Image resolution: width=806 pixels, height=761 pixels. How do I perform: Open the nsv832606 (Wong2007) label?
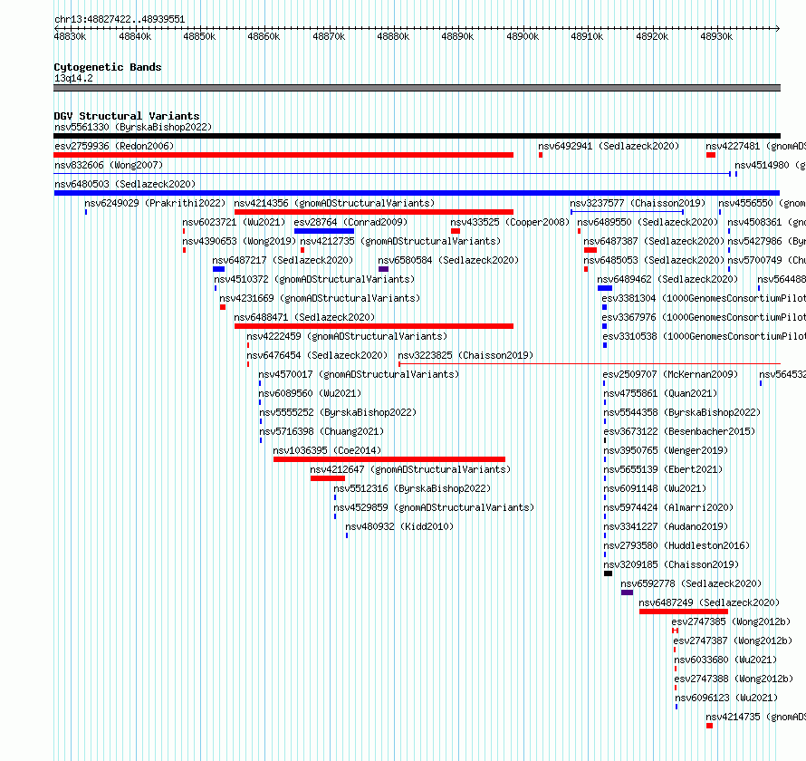pyautogui.click(x=109, y=165)
